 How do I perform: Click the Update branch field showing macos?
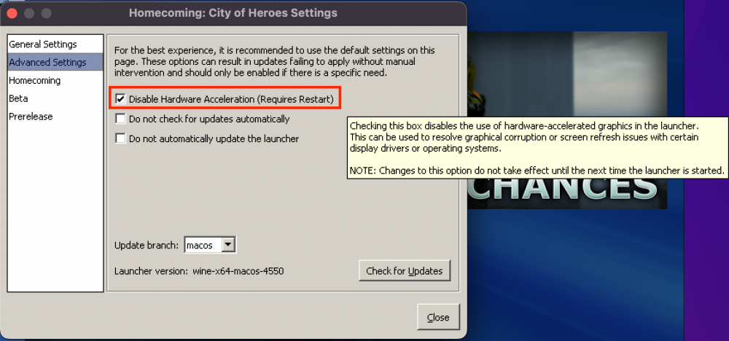point(203,245)
